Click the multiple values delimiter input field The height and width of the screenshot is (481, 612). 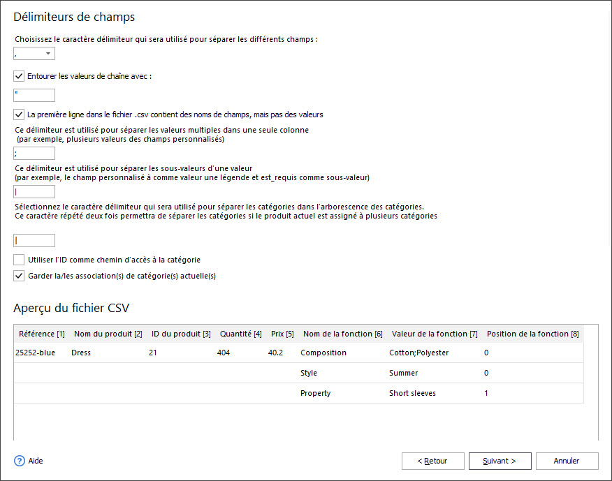(34, 154)
